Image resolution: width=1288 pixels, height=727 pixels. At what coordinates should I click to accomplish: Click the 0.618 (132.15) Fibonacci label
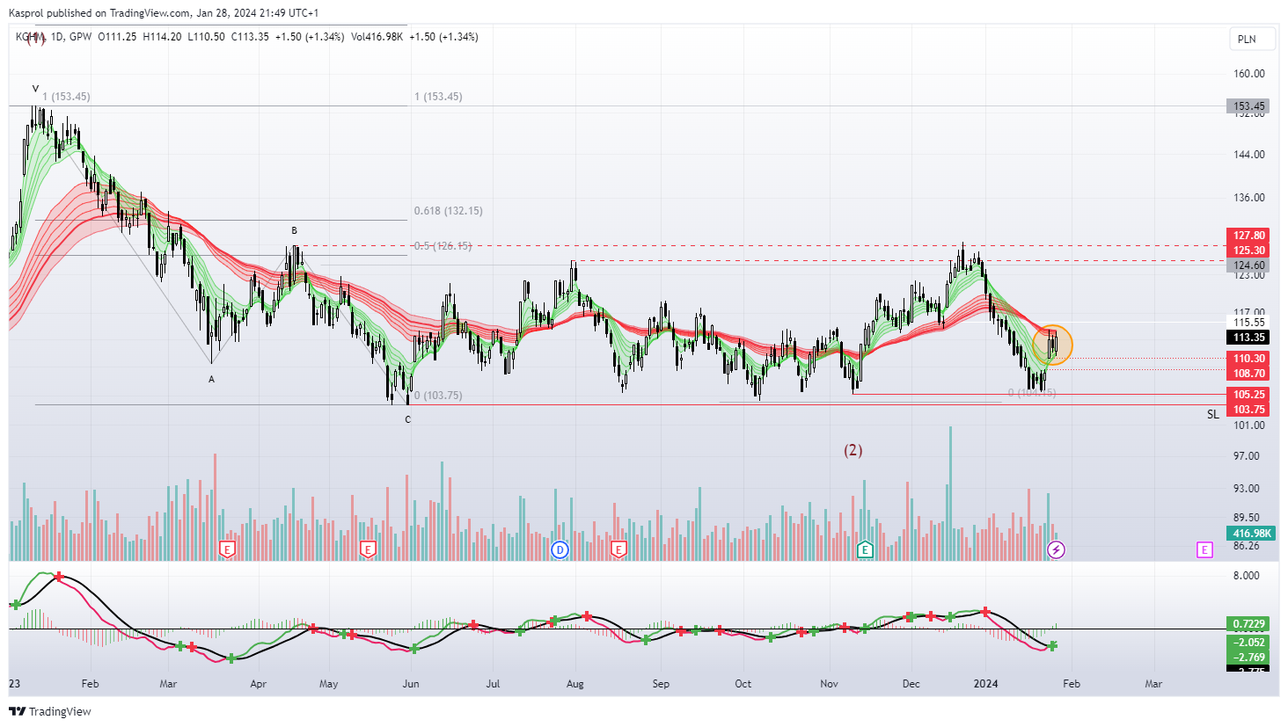448,211
